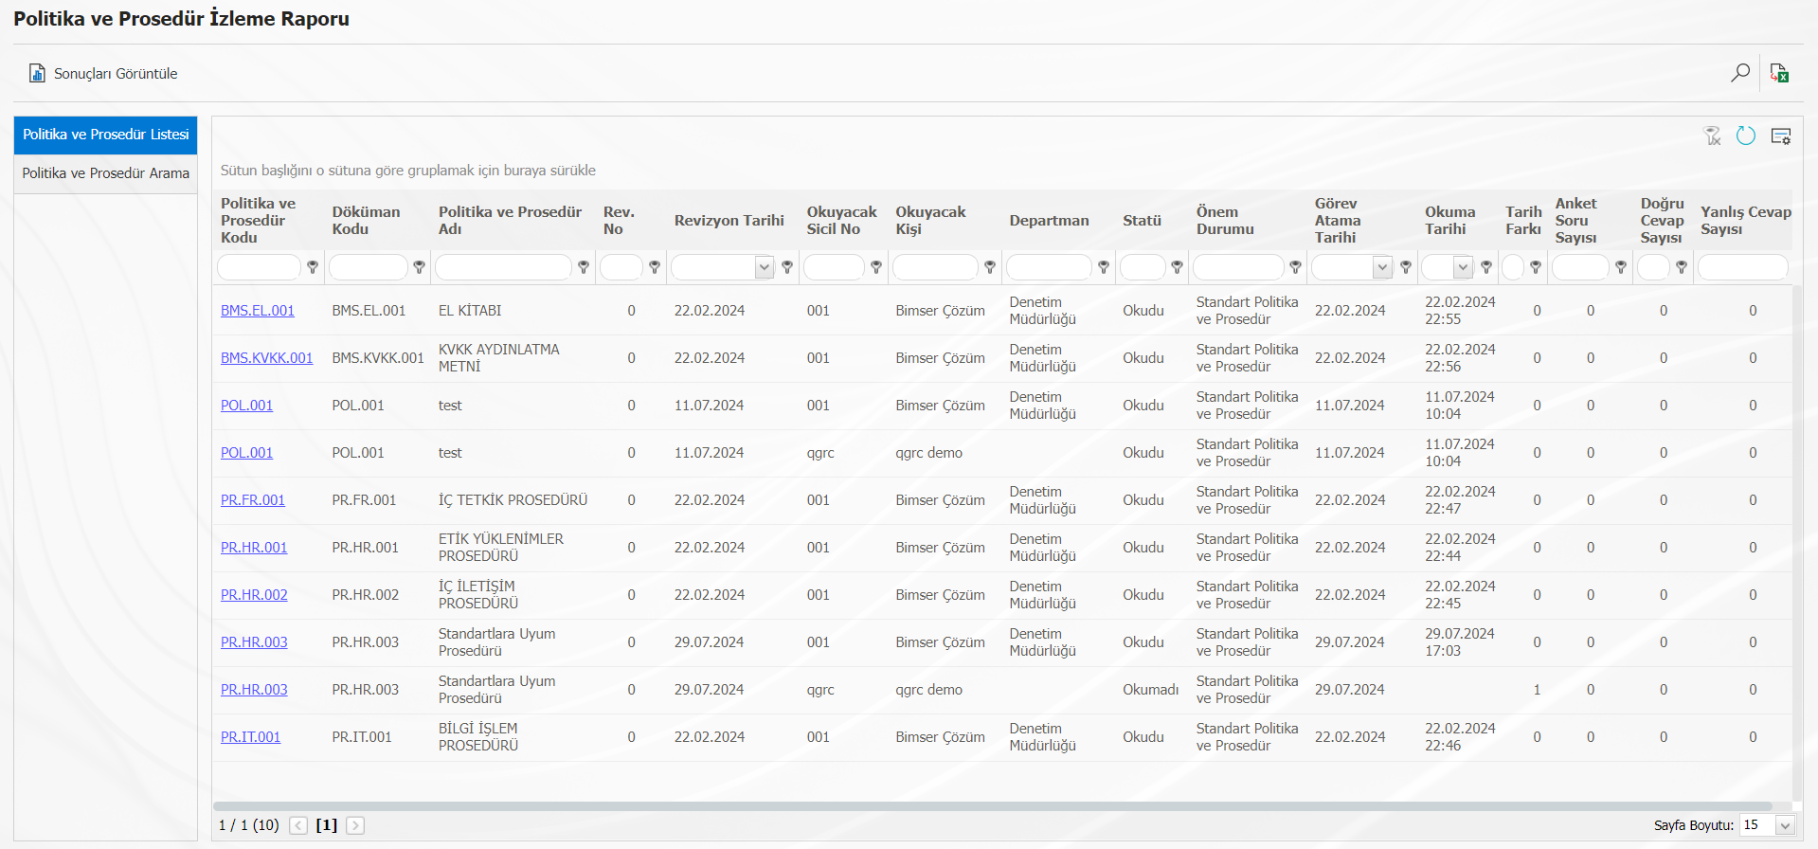1818x849 pixels.
Task: Click the filter icon for Okuyacak Sicil No
Action: 876,267
